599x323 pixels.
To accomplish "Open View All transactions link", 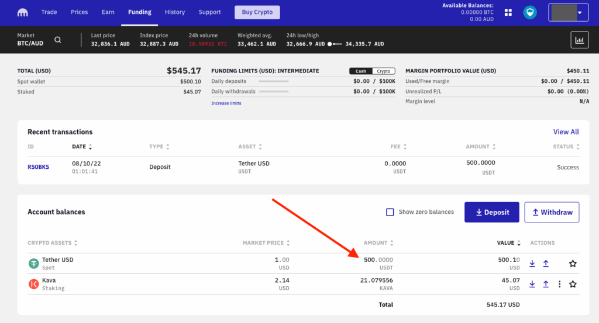I will (566, 132).
